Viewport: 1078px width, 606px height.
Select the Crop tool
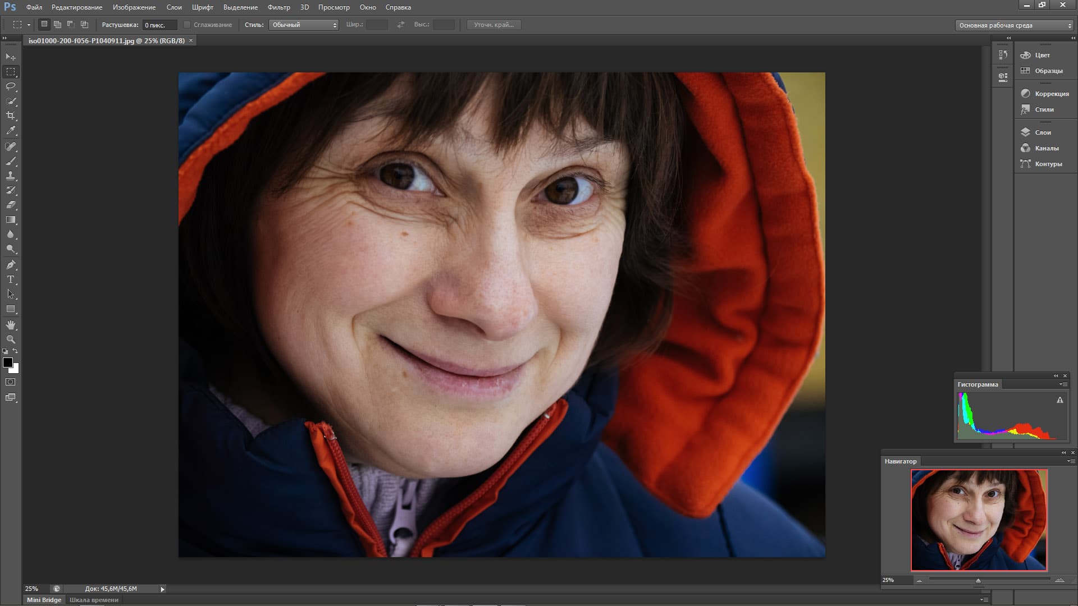point(11,116)
